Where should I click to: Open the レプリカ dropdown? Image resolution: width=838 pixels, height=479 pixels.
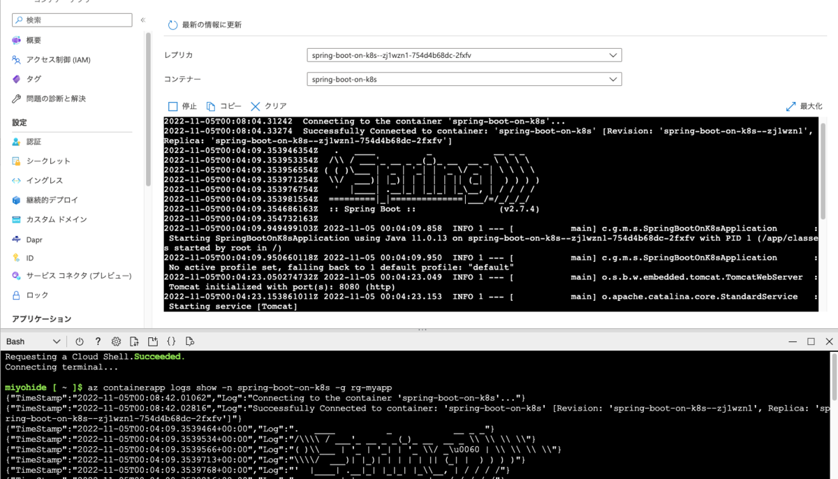pos(464,55)
